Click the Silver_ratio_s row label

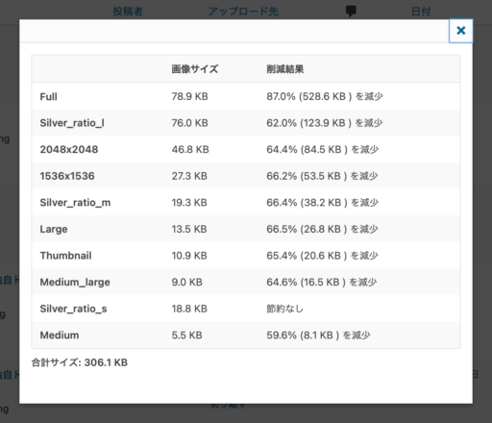coord(73,309)
